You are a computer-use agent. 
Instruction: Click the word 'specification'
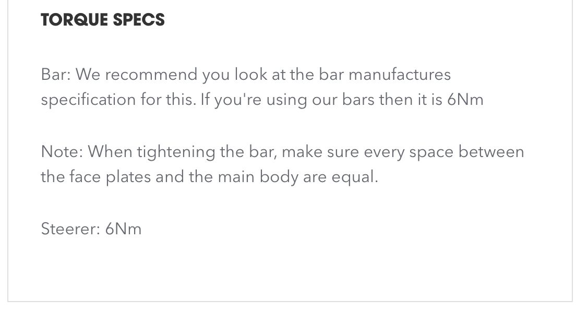[88, 100]
